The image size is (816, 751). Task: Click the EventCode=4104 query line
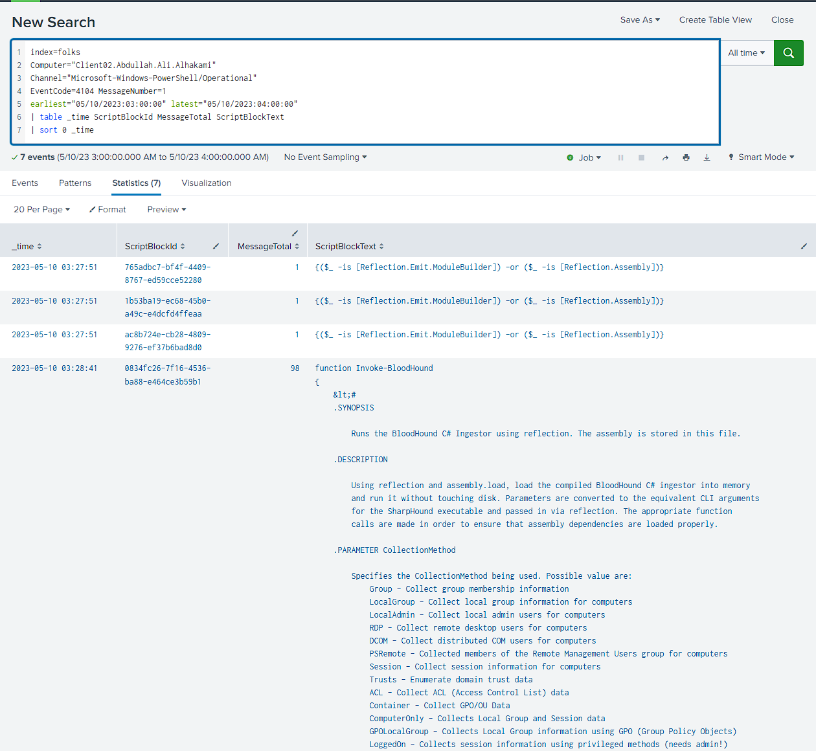click(x=98, y=91)
